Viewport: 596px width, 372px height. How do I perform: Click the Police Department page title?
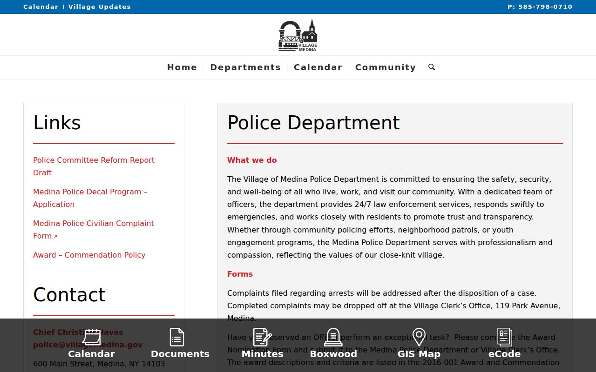click(313, 123)
